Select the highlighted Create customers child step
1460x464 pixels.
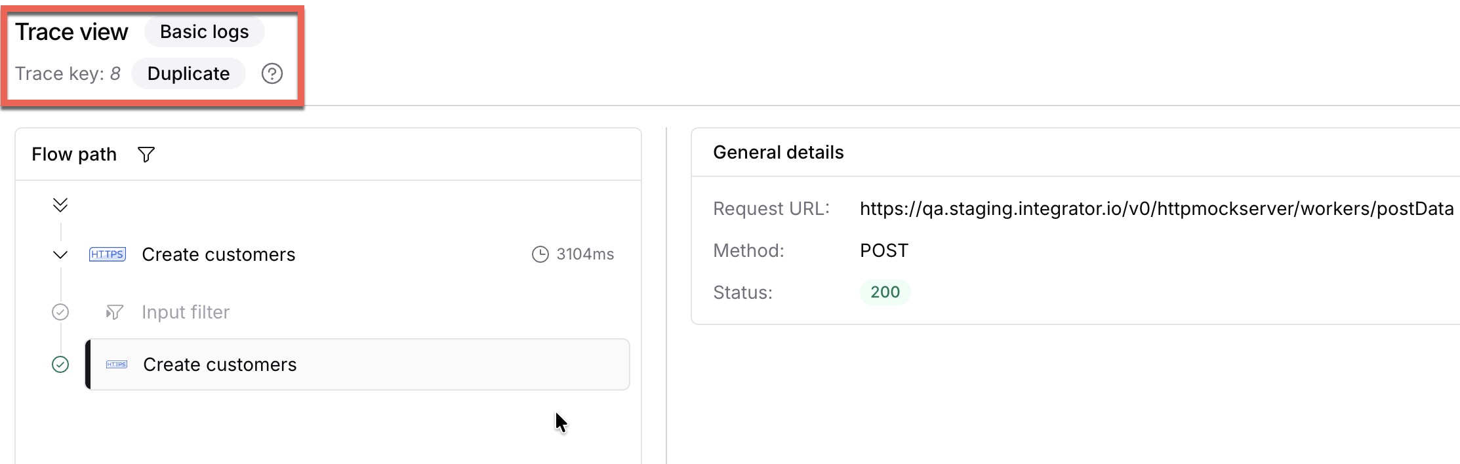point(357,364)
